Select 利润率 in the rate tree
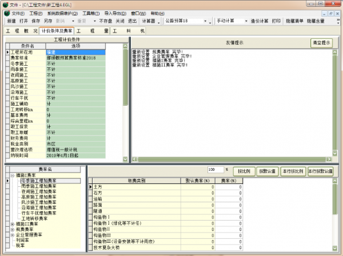Viewport: 343px width, 256px height. [x=22, y=240]
